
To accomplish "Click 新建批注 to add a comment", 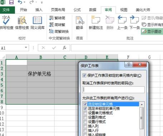I will coord(96,22).
